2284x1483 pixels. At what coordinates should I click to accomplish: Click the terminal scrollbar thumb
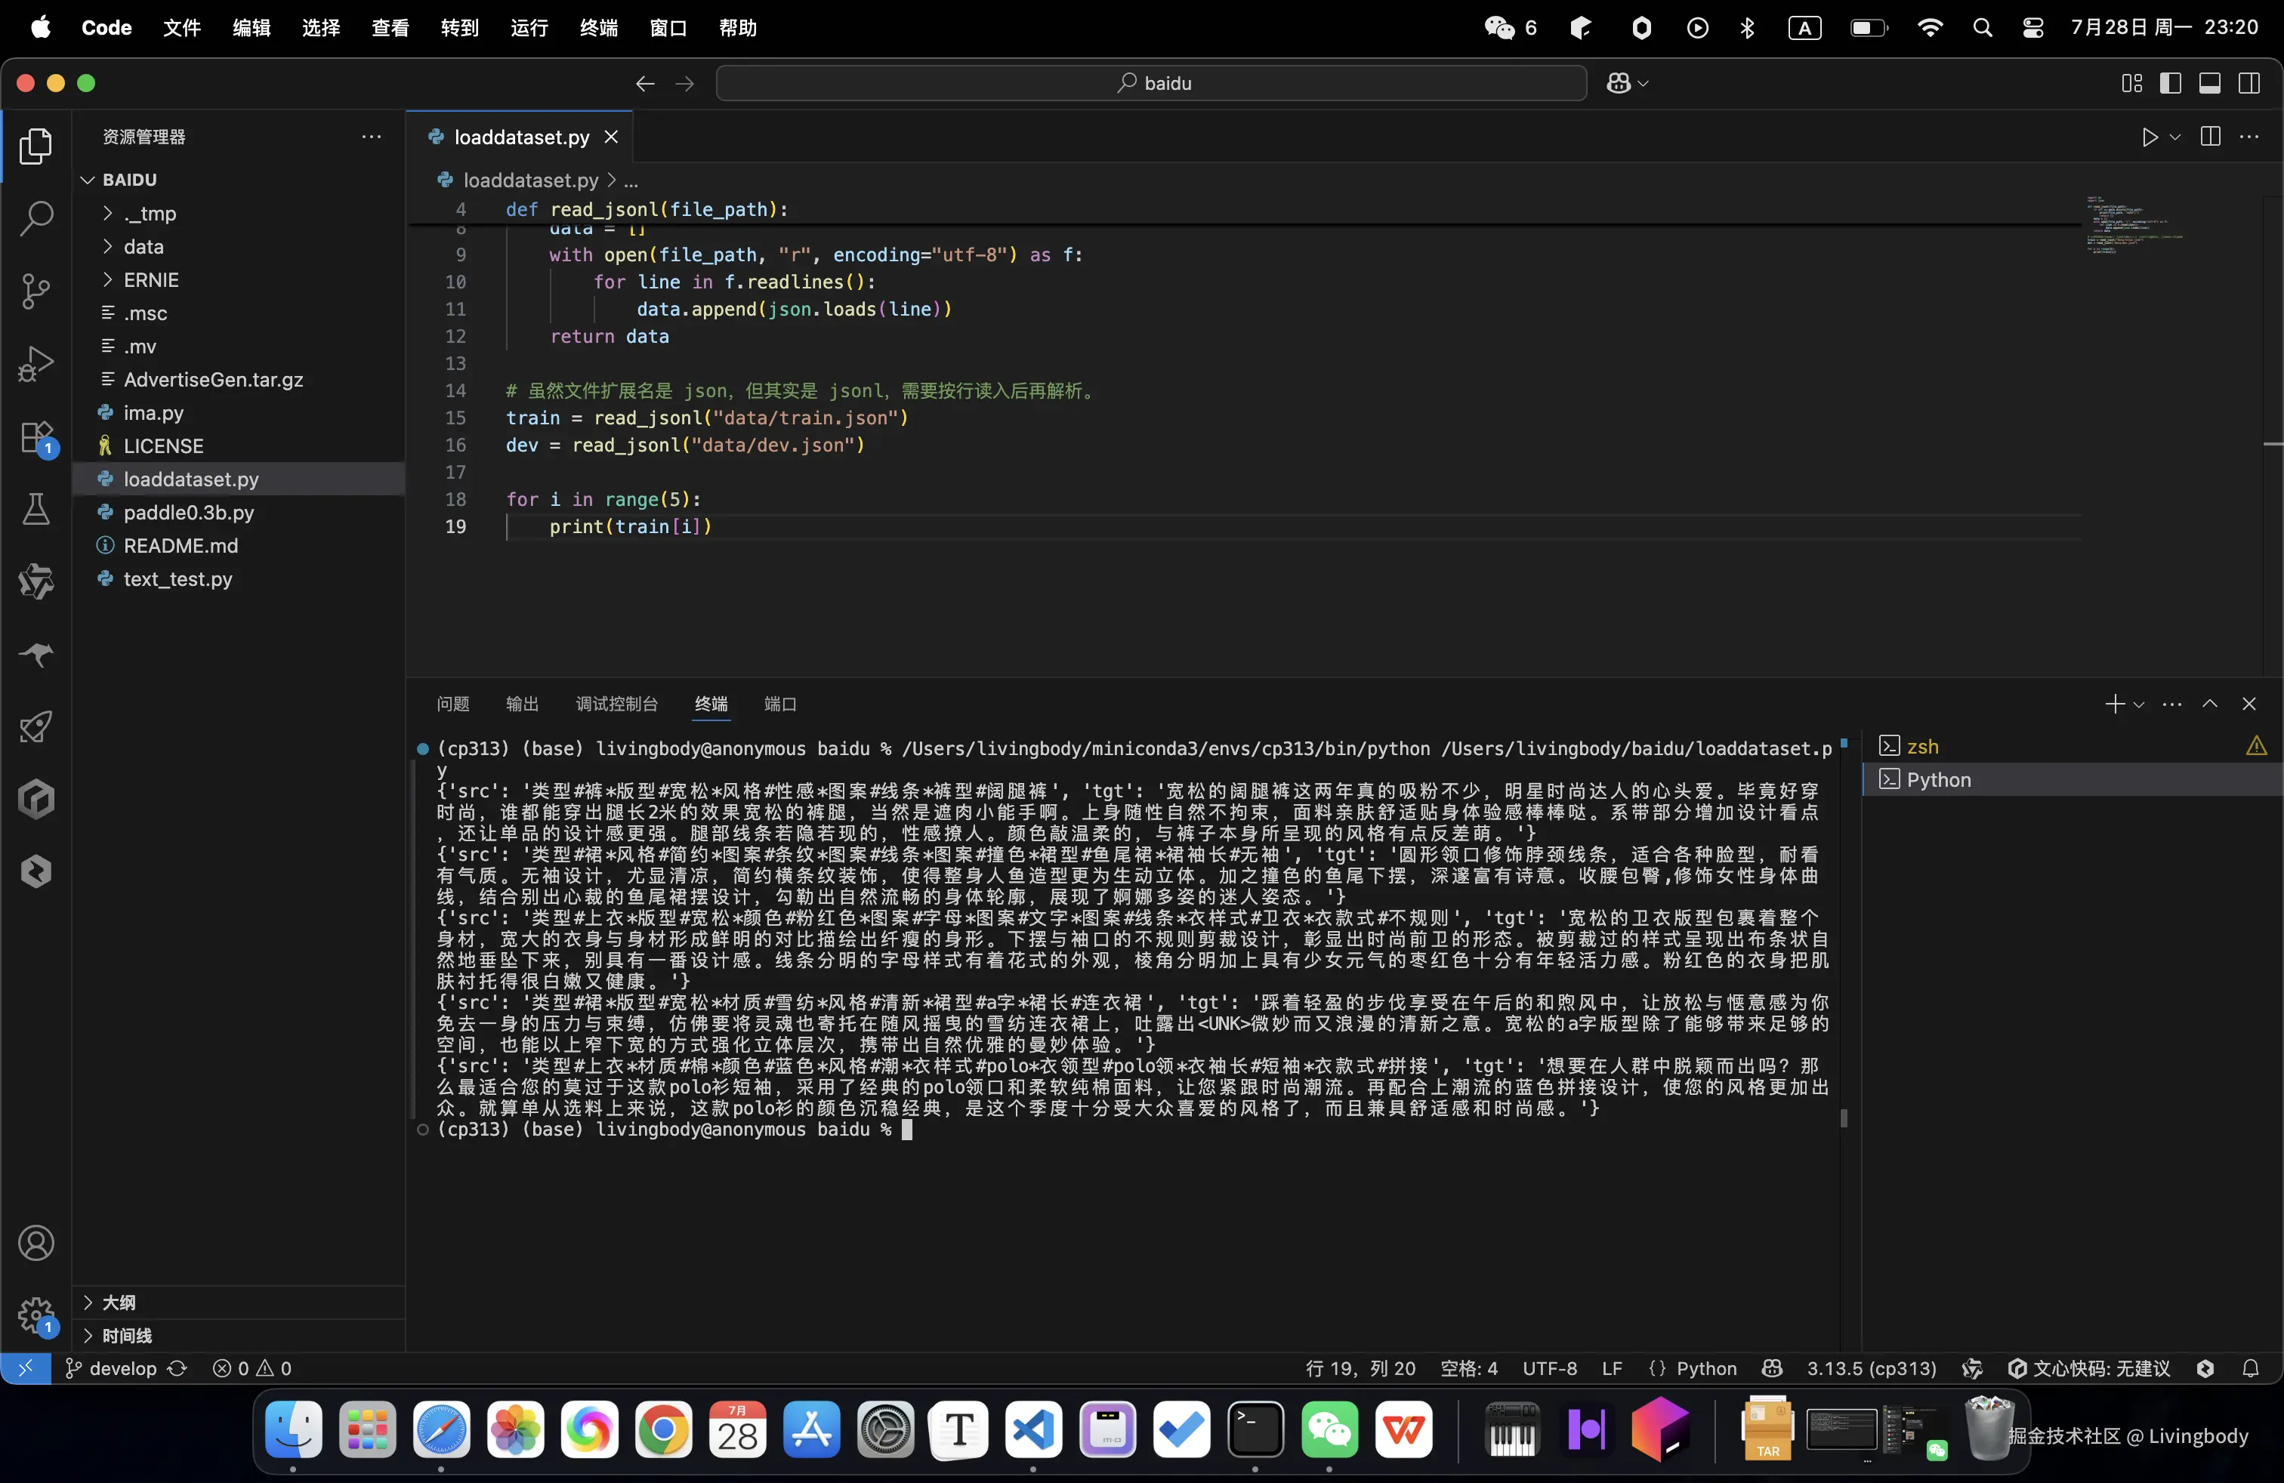1844,1118
